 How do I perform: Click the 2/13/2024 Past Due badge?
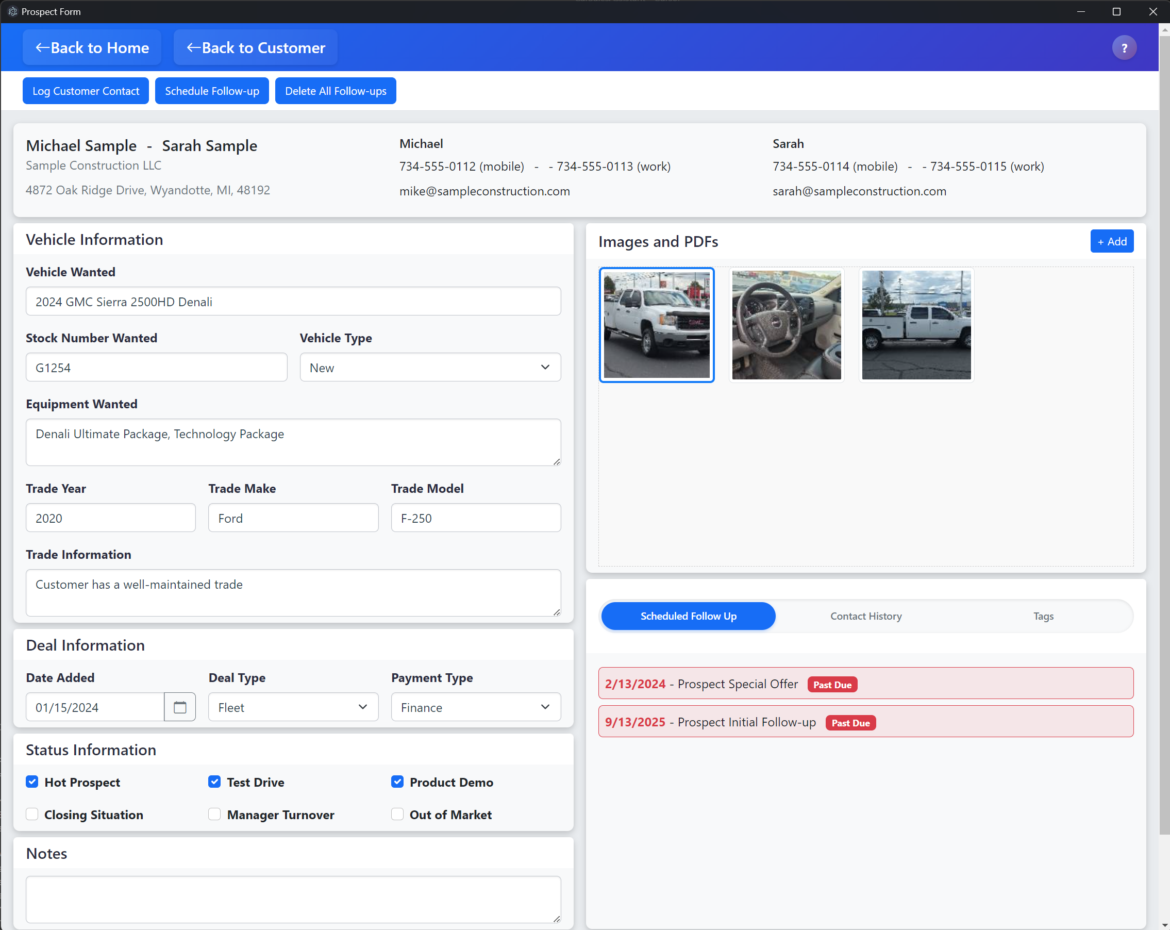[x=831, y=685]
